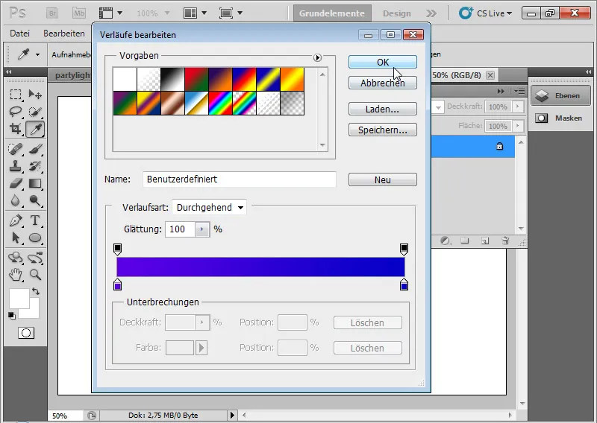
Task: Select the Spot Healing Brush tool
Action: click(16, 149)
